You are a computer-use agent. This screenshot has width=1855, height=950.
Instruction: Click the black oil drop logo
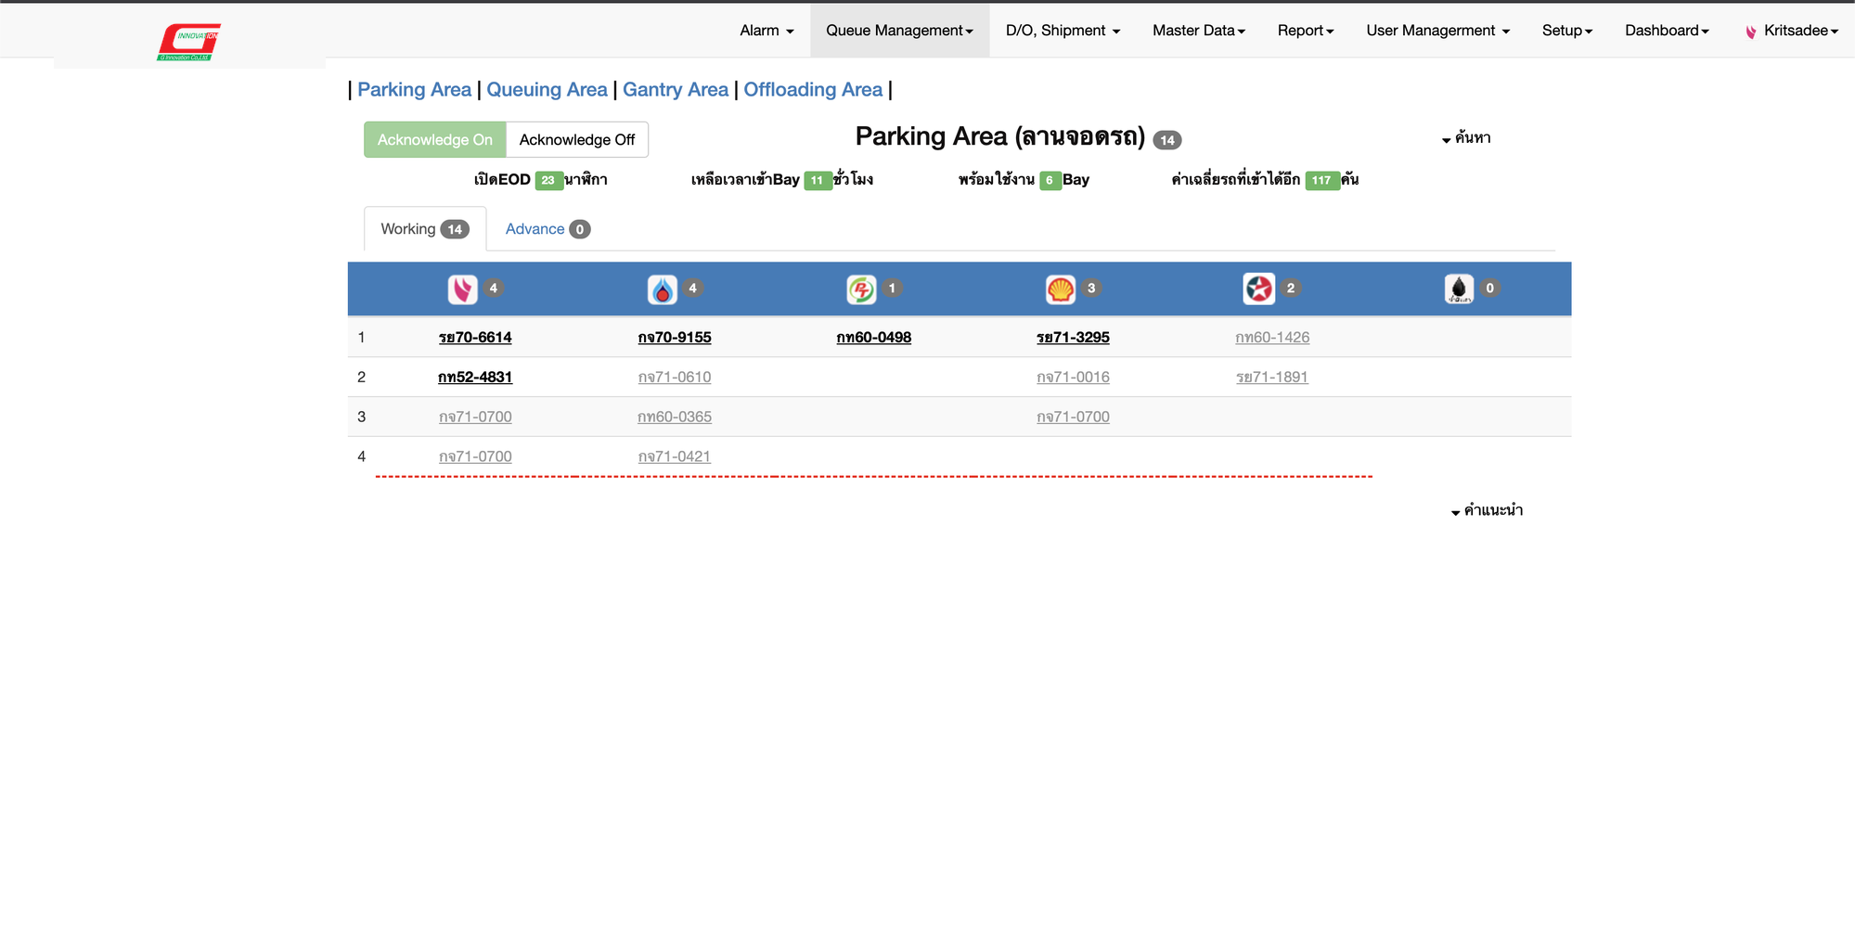pyautogui.click(x=1459, y=289)
